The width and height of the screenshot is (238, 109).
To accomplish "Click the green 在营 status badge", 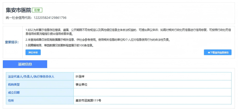I will tap(37, 10).
